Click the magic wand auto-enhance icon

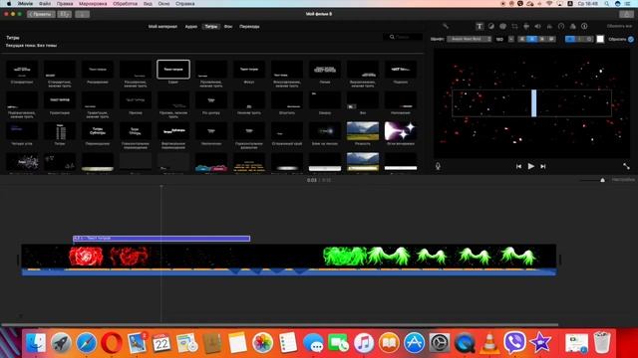click(446, 26)
